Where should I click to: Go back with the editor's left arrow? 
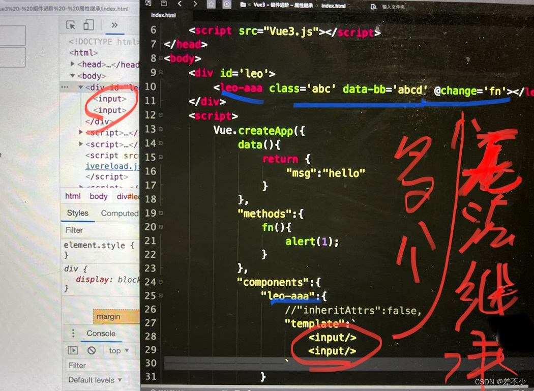pos(180,4)
